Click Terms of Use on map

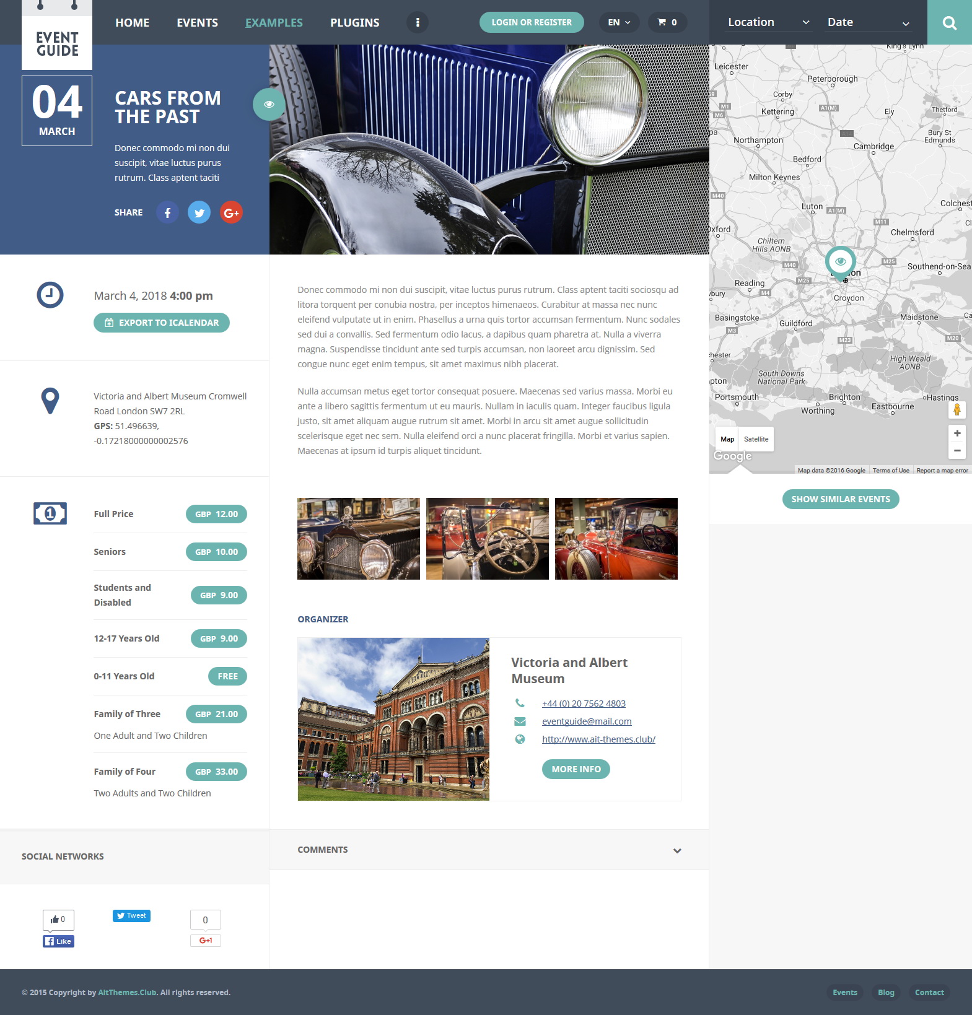pyautogui.click(x=891, y=471)
